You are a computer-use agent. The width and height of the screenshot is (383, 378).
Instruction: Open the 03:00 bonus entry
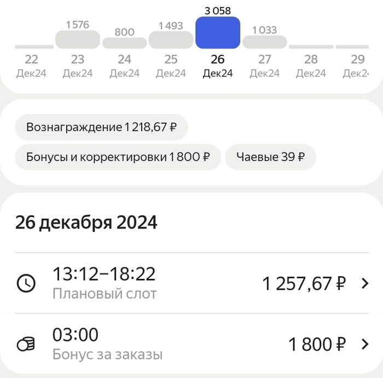[x=76, y=334]
